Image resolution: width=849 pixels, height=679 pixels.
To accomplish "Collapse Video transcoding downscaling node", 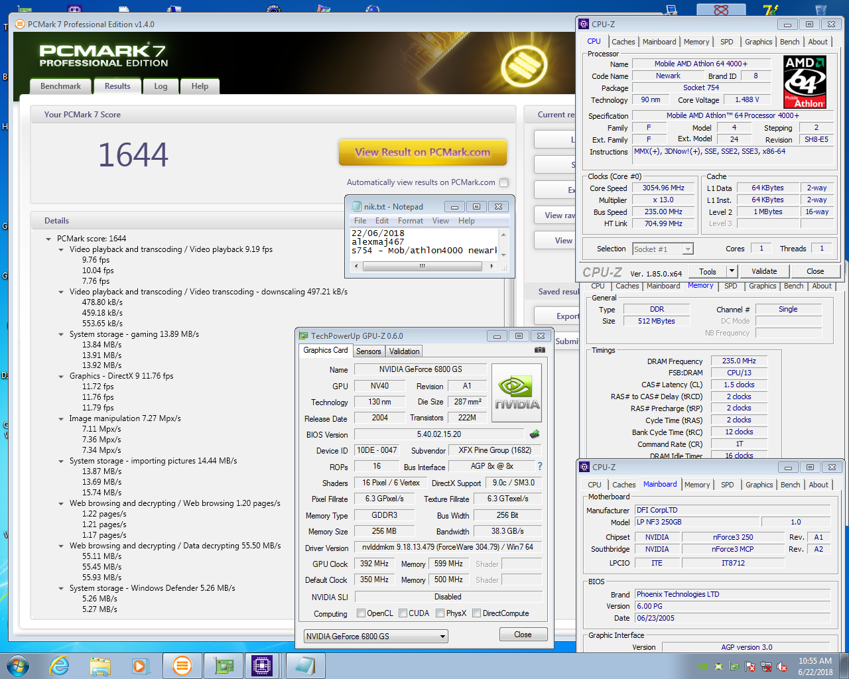I will coord(61,292).
